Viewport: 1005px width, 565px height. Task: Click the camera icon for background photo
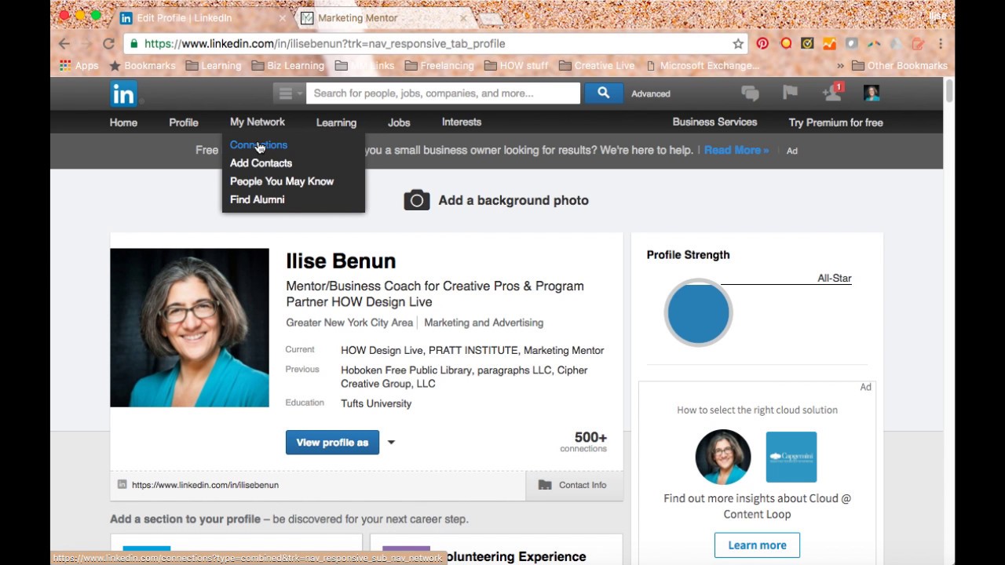coord(416,200)
